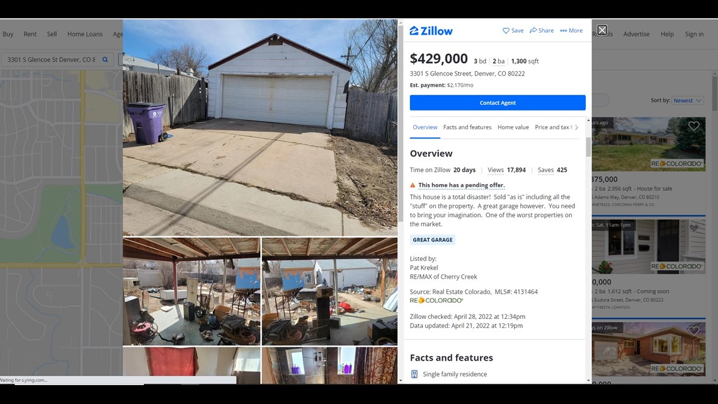Click the Contact Agent button
Screen dimensions: 718x404
[x=498, y=103]
